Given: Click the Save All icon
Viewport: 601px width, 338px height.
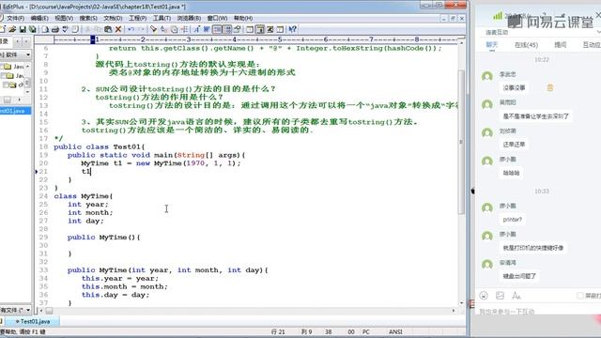Looking at the screenshot, I should point(33,29).
